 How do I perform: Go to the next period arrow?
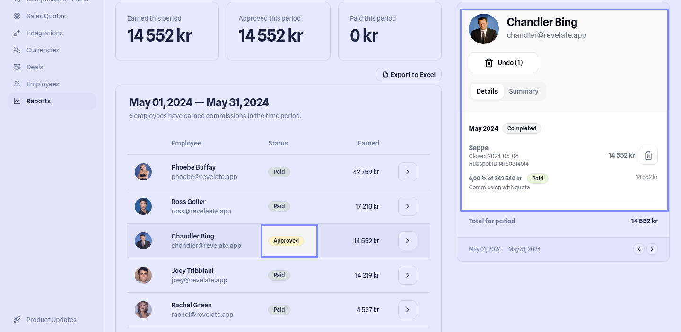pos(652,249)
